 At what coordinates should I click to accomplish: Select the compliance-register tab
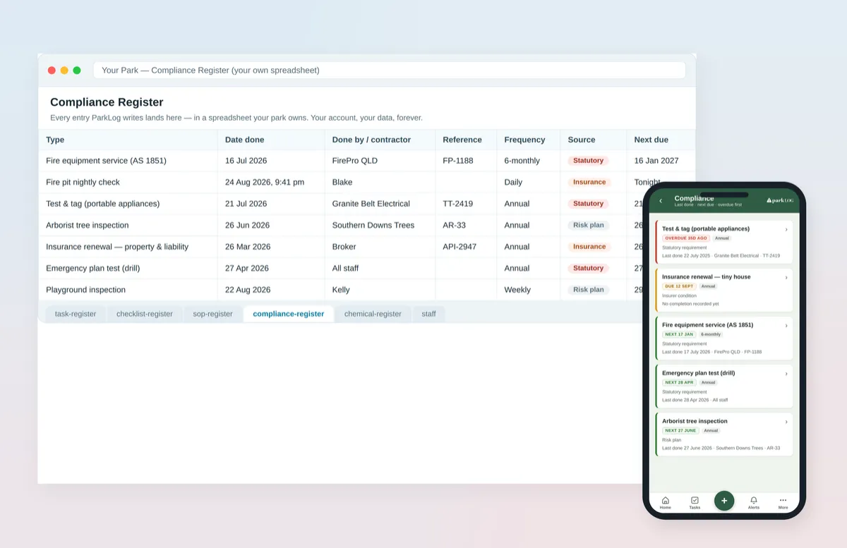point(289,314)
